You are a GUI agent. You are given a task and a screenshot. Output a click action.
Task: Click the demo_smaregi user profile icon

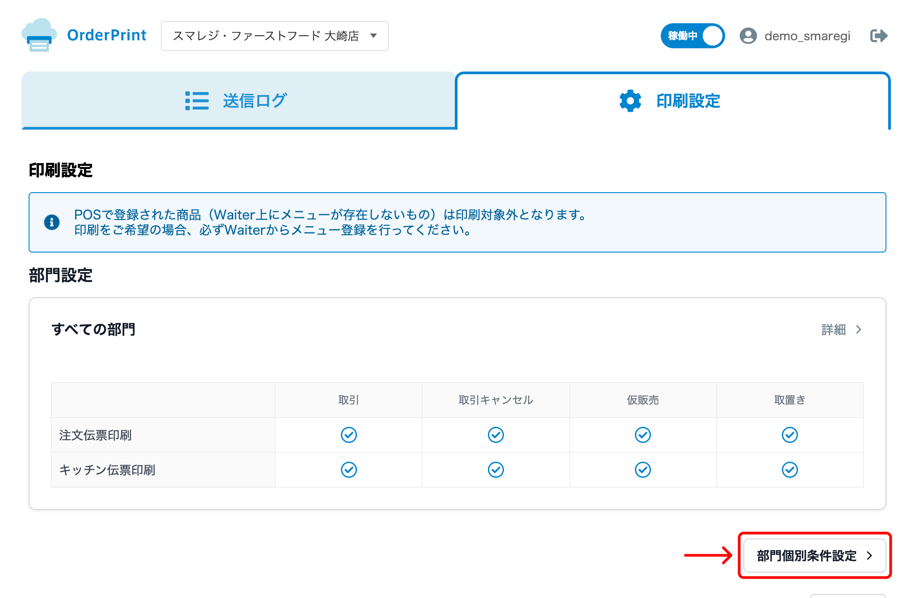(749, 36)
